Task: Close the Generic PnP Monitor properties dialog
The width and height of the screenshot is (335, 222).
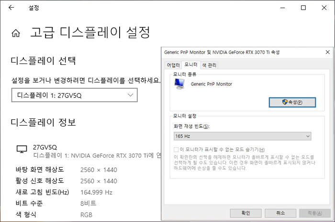Action: point(327,52)
